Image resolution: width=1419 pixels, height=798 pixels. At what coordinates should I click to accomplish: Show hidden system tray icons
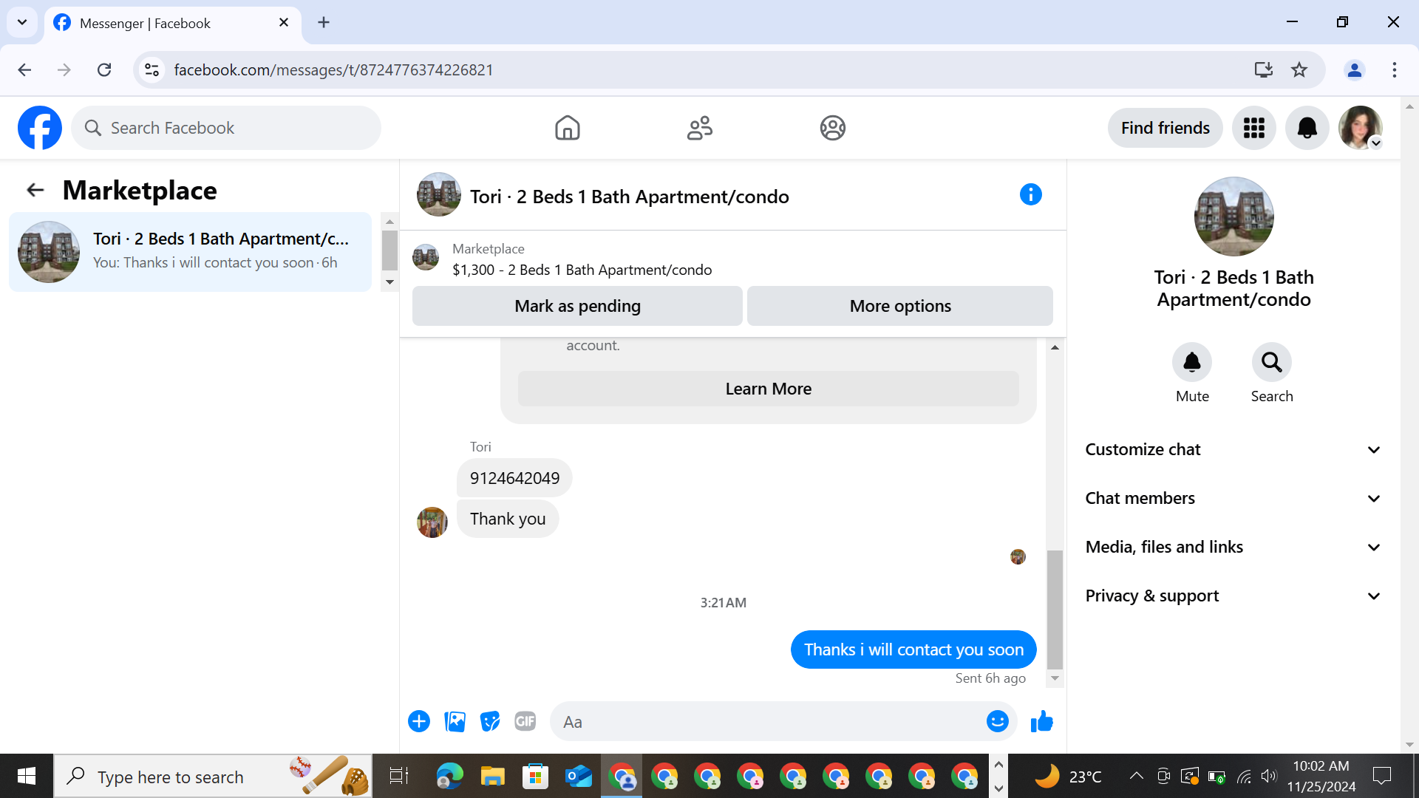click(1137, 776)
